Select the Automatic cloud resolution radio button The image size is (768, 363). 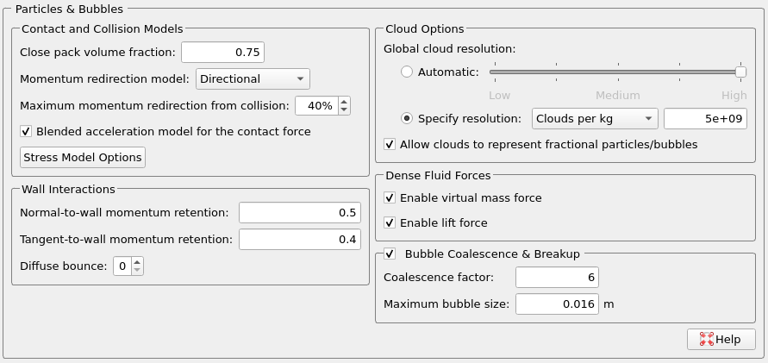(x=408, y=72)
